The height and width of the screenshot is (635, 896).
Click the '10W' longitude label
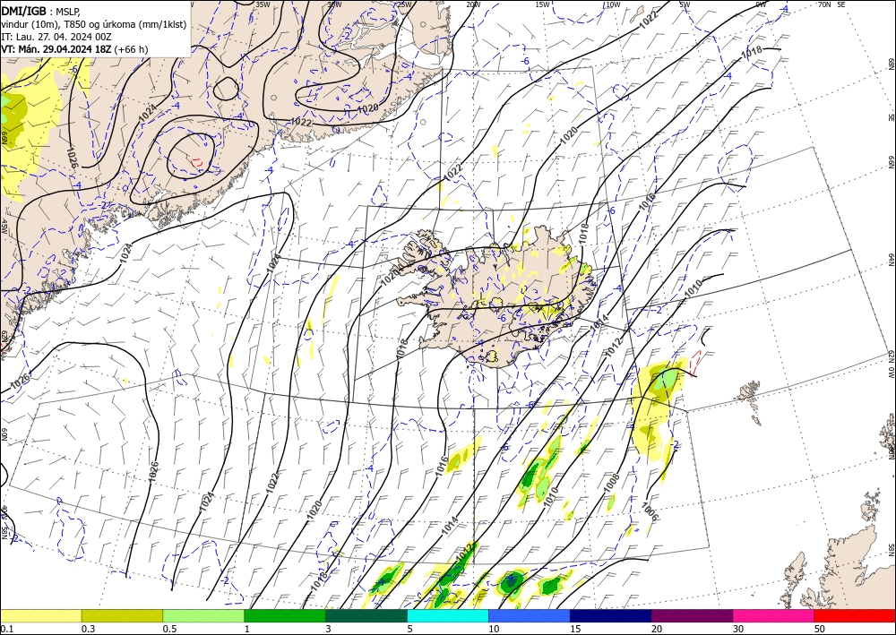pyautogui.click(x=613, y=4)
